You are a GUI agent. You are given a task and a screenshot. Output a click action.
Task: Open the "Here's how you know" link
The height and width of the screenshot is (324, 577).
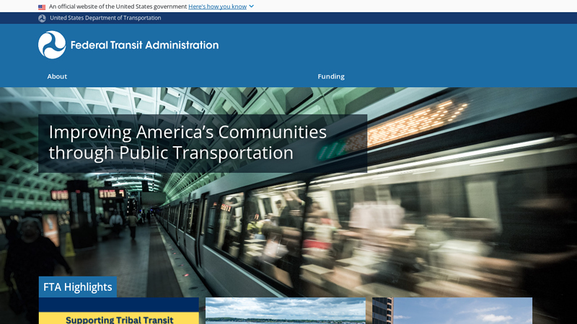point(218,6)
